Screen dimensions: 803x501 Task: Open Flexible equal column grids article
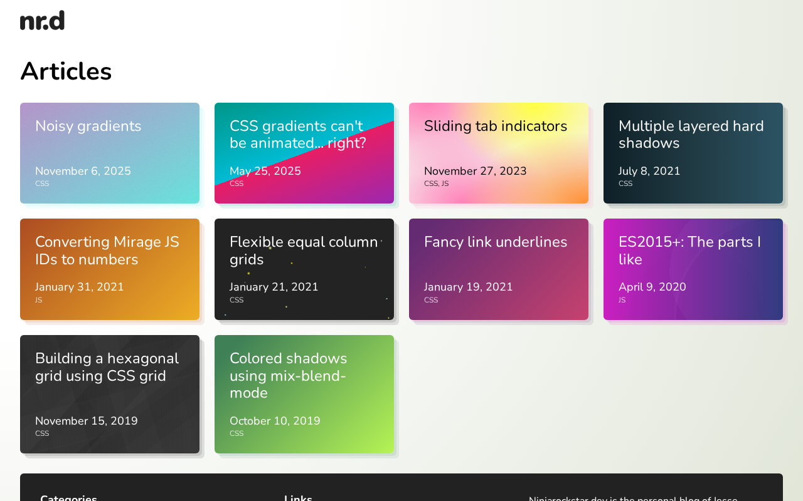(304, 250)
